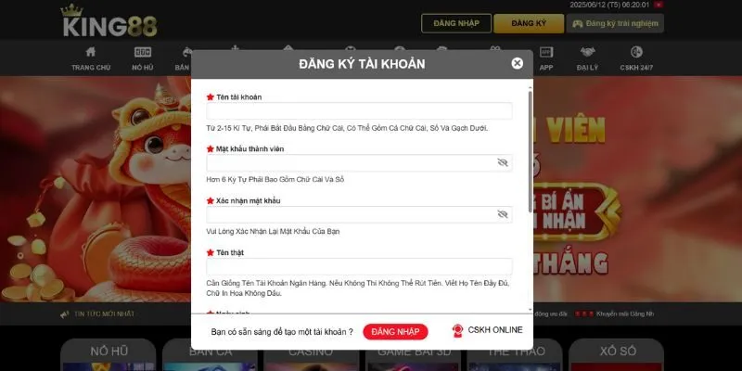Click the gold Đăng Ký button
The image size is (742, 371).
(529, 23)
